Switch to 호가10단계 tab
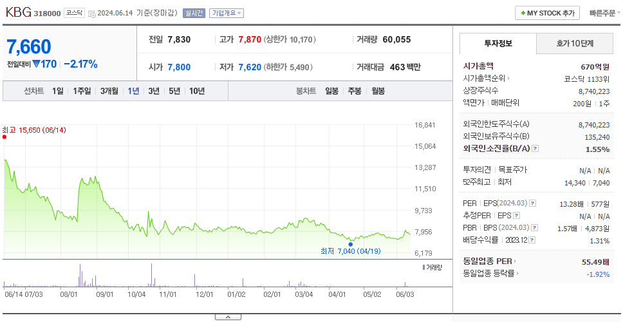This screenshot has width=623, height=322. 575,43
